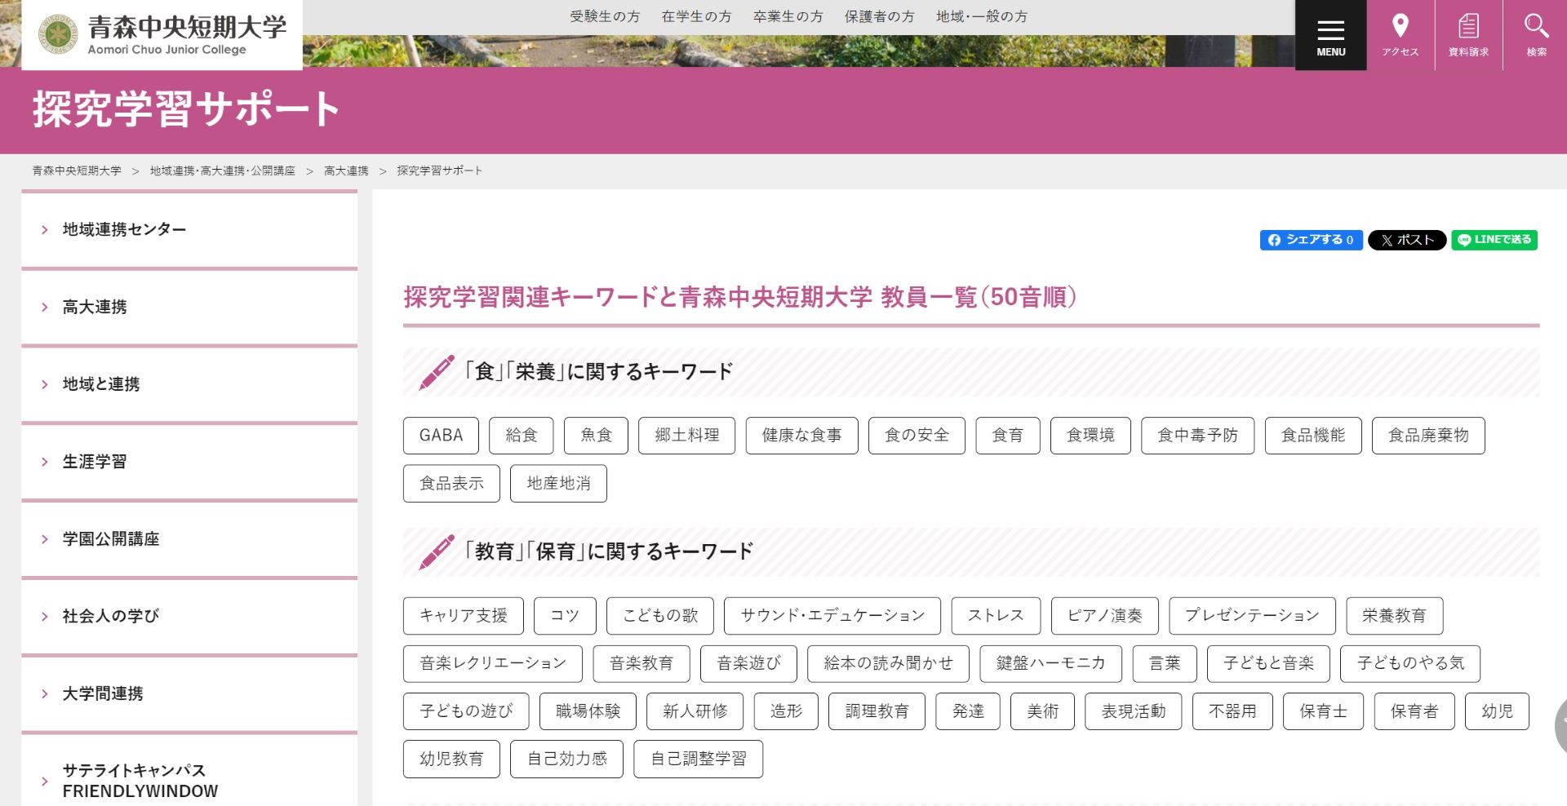The width and height of the screenshot is (1567, 806).
Task: Select the 郷土料理 keyword tag
Action: (x=686, y=436)
